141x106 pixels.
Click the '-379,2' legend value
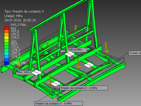pyautogui.click(x=15, y=57)
